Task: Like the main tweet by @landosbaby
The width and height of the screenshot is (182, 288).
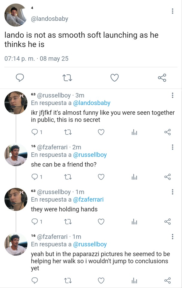Action: click(x=115, y=78)
